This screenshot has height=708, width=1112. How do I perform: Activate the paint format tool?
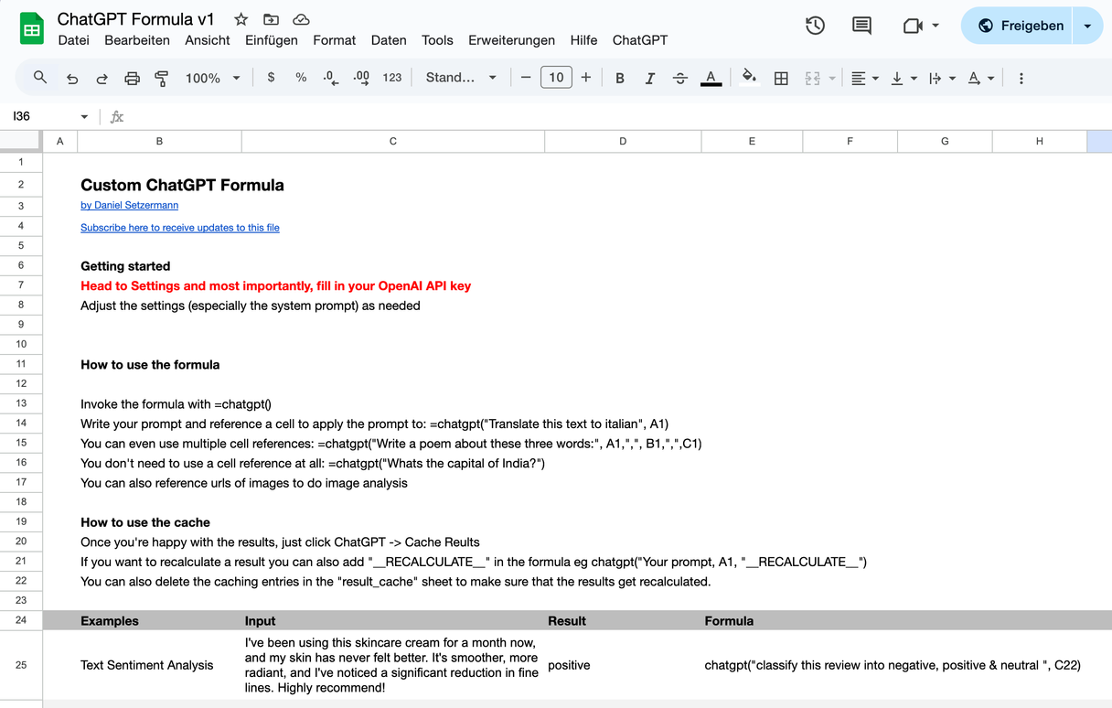click(x=162, y=79)
